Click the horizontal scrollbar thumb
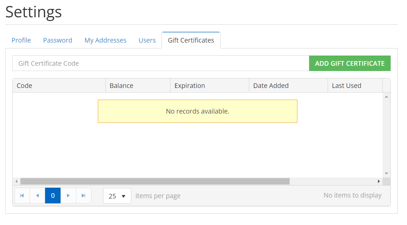Viewport: 407px width, 225px height. coord(154,181)
